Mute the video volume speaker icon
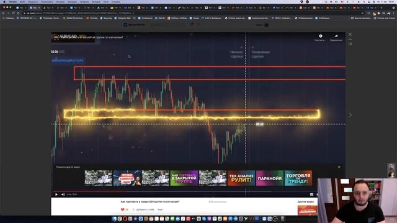Viewport: 397px width, 223px height. pos(63,195)
